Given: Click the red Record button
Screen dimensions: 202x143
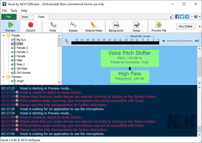Looking at the screenshot, I should (x=30, y=26).
